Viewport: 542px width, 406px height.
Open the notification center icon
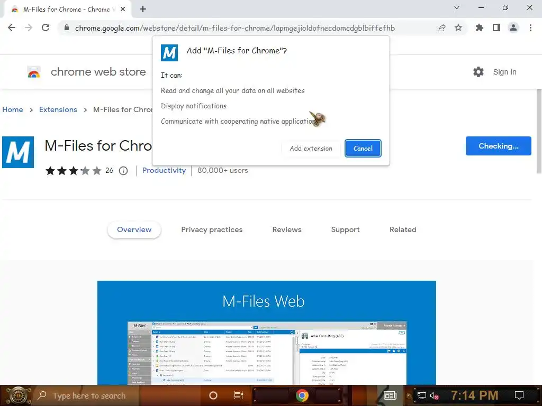pyautogui.click(x=519, y=395)
